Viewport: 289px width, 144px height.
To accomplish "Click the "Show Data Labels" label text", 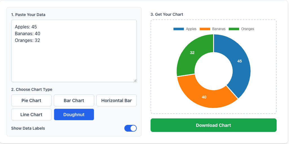I will pos(28,128).
